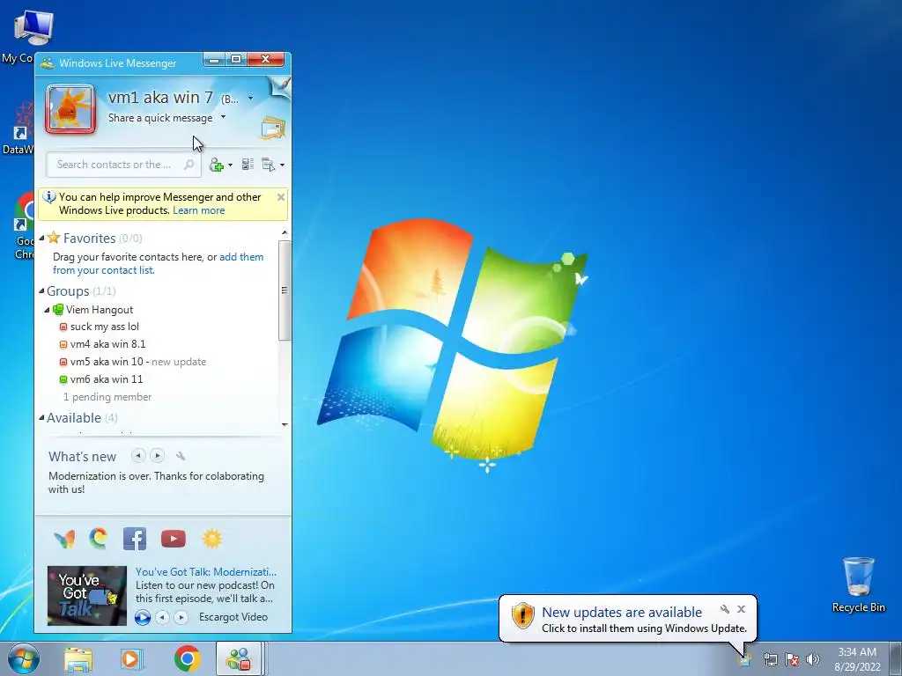Click the search magnifier icon
The height and width of the screenshot is (676, 902).
click(189, 165)
